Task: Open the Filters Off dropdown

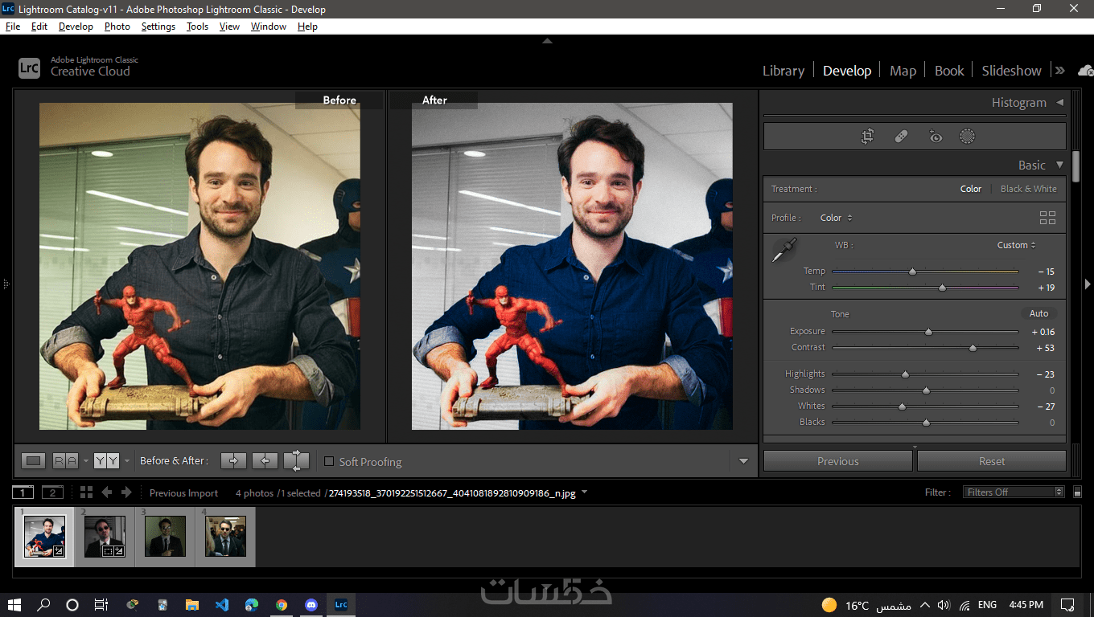Action: (1014, 492)
